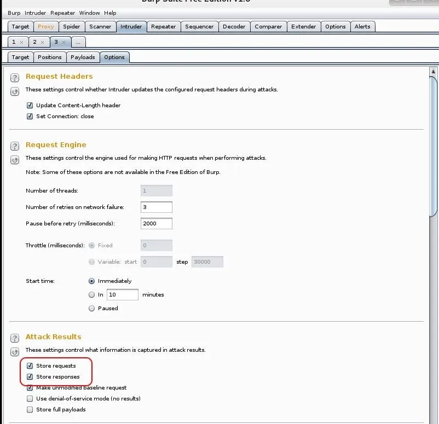The width and height of the screenshot is (439, 424).
Task: Switch to the Proxy tab
Action: pos(46,27)
